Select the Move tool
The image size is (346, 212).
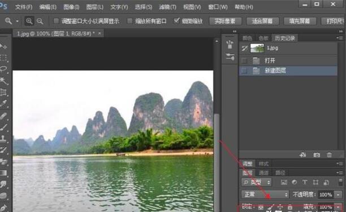[3, 46]
